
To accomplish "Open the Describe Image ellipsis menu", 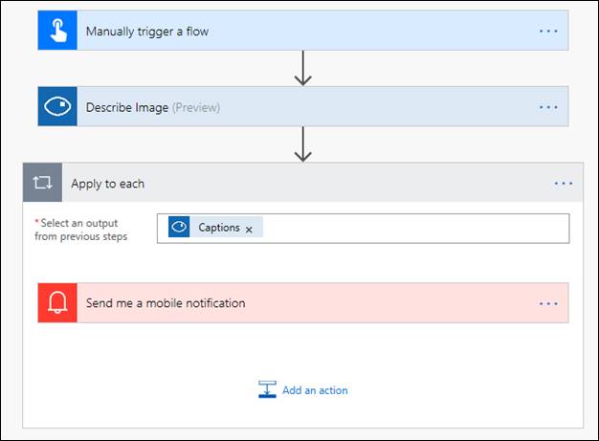I will pyautogui.click(x=548, y=106).
